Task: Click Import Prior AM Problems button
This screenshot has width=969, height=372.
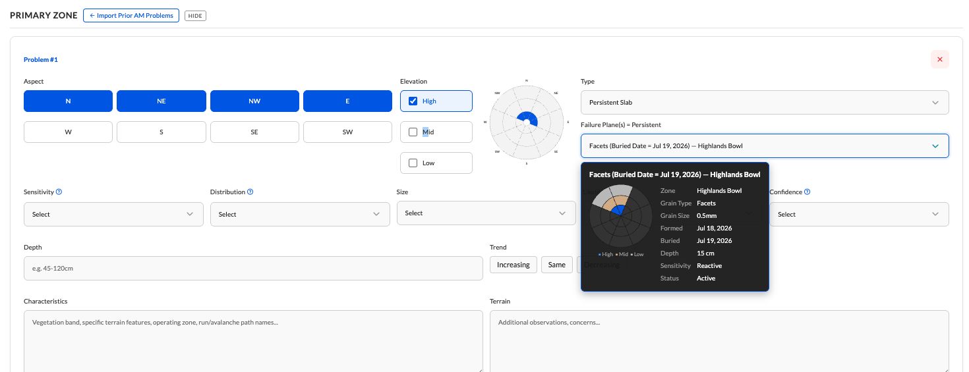Action: [131, 15]
